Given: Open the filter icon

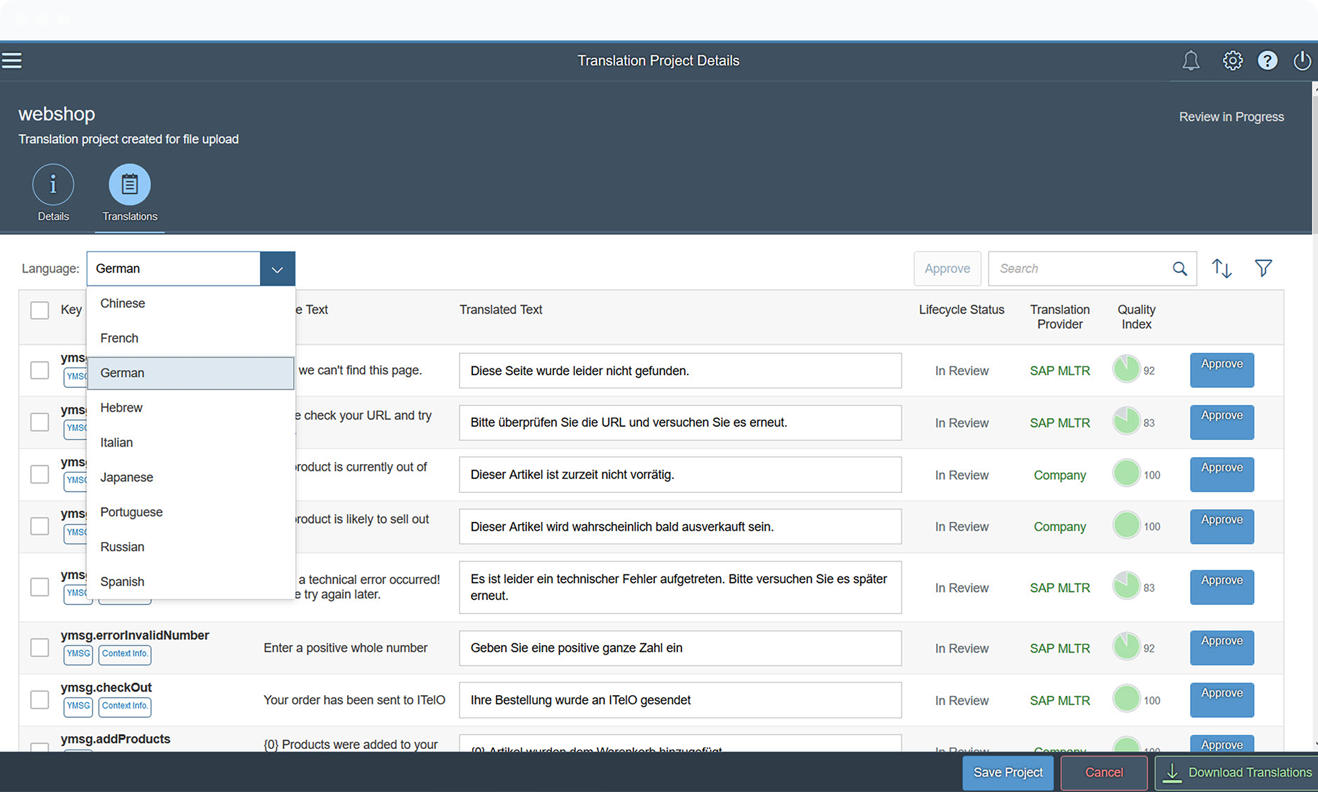Looking at the screenshot, I should (1263, 268).
